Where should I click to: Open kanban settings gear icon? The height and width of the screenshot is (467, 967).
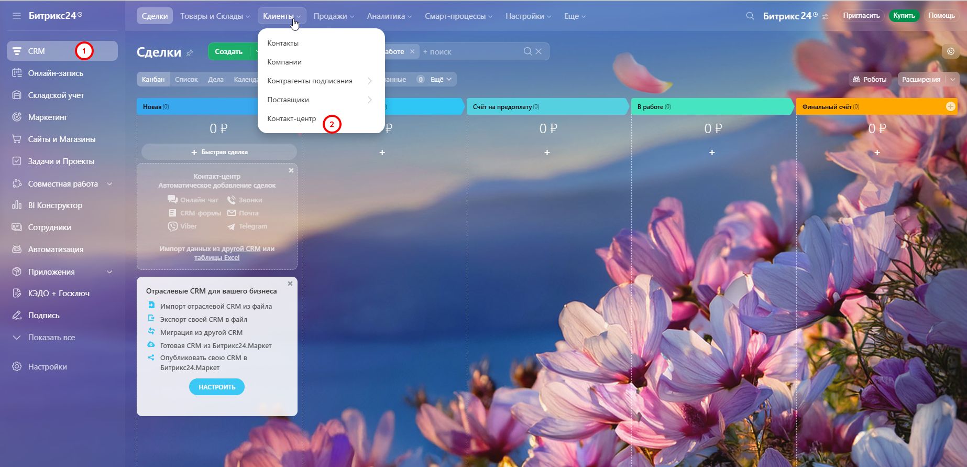point(950,51)
